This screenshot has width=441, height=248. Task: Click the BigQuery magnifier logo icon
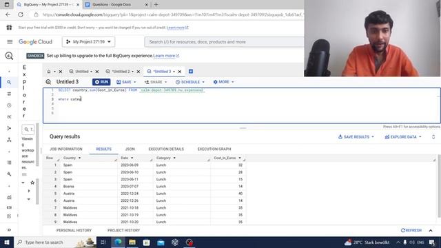click(x=9, y=56)
